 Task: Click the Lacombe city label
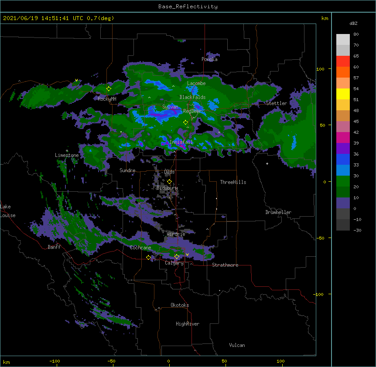tap(196, 83)
